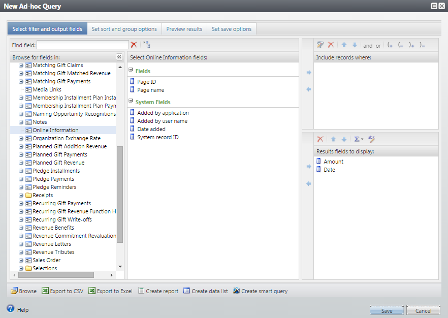
Task: Select the Page ID field
Action: [x=147, y=82]
